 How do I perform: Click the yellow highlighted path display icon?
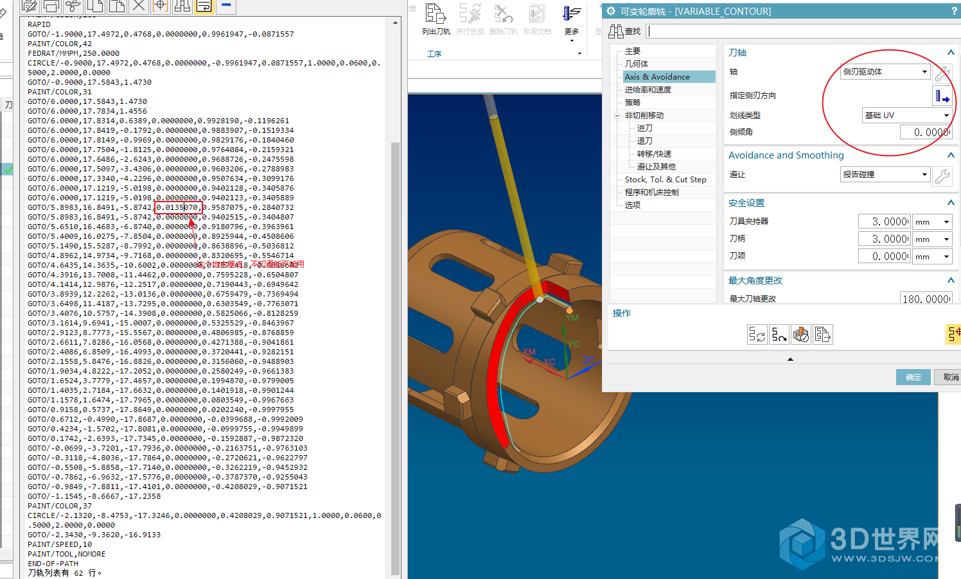coord(955,334)
